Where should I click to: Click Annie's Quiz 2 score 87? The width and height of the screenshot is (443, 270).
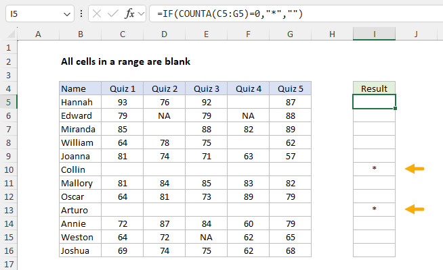164,223
